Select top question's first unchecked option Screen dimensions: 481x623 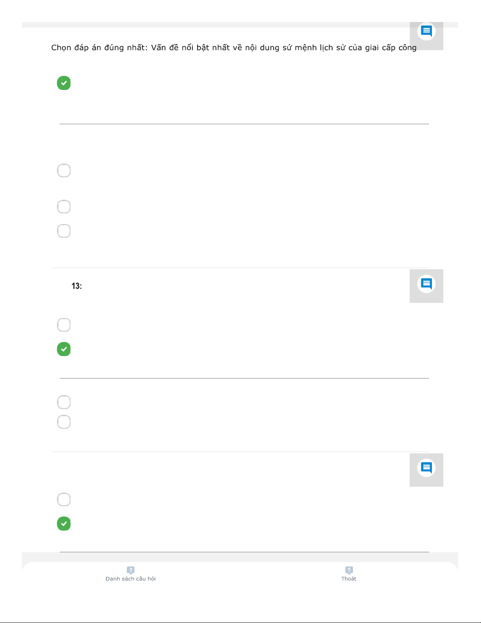click(64, 171)
